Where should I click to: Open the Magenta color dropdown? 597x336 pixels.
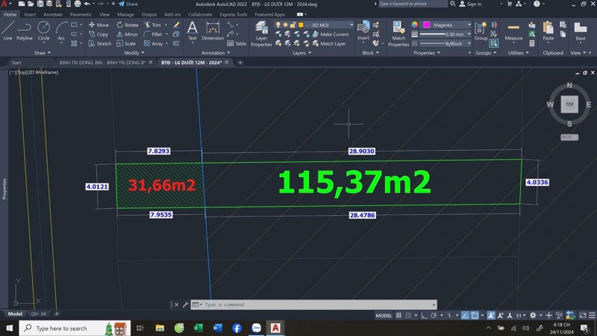(446, 25)
